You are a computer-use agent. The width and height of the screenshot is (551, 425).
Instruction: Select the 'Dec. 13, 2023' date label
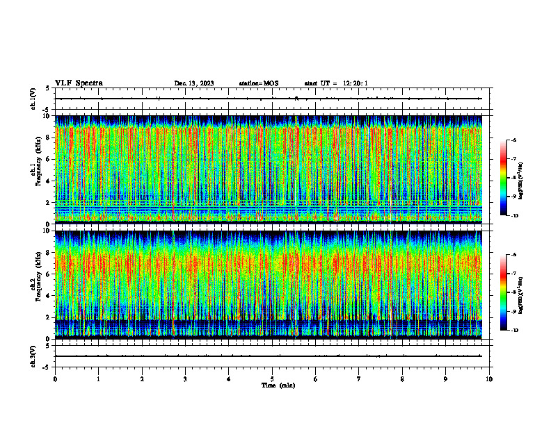pos(194,83)
